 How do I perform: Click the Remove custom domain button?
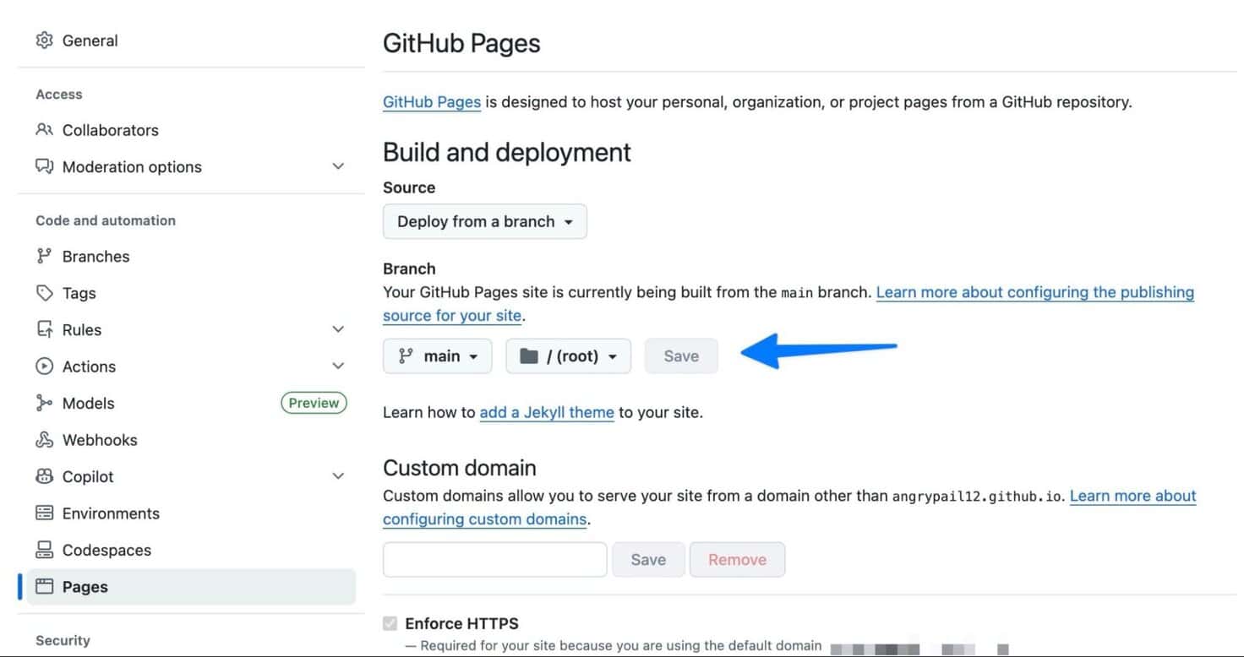pyautogui.click(x=737, y=560)
